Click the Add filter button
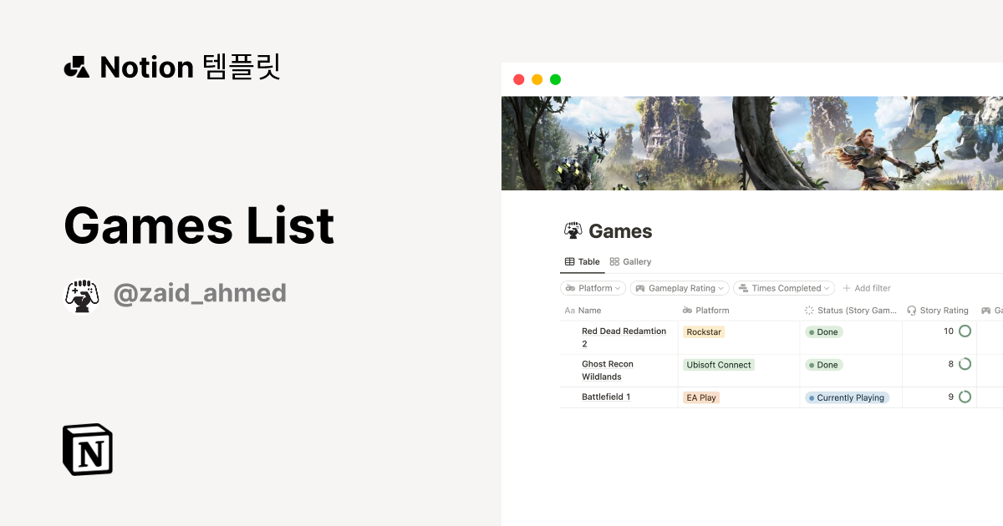 (x=867, y=287)
